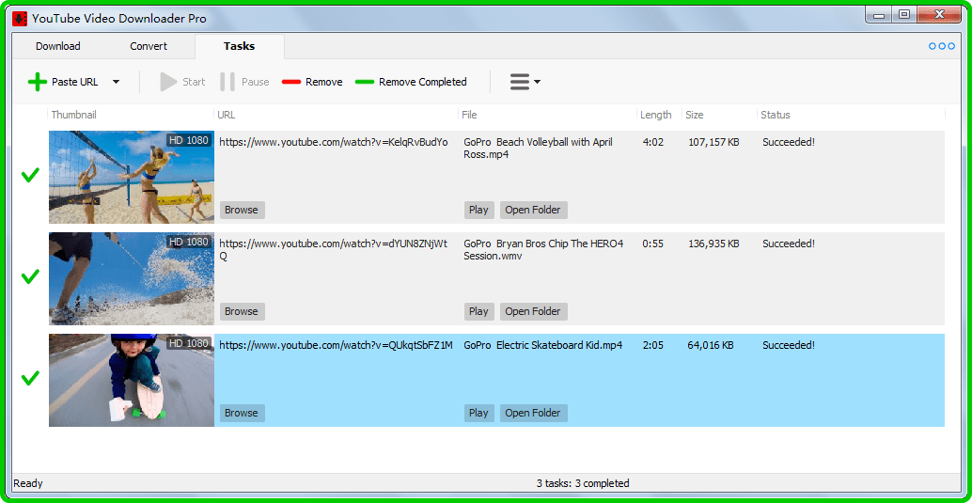
Task: Play the Beach Volleyball video file
Action: coord(479,210)
